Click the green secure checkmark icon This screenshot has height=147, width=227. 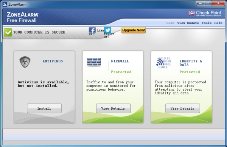8,32
